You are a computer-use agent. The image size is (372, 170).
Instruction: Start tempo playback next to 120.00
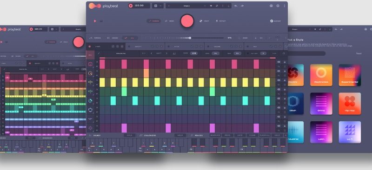[131, 6]
